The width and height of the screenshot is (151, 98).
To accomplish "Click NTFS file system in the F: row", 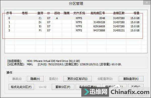I will pos(79,30).
